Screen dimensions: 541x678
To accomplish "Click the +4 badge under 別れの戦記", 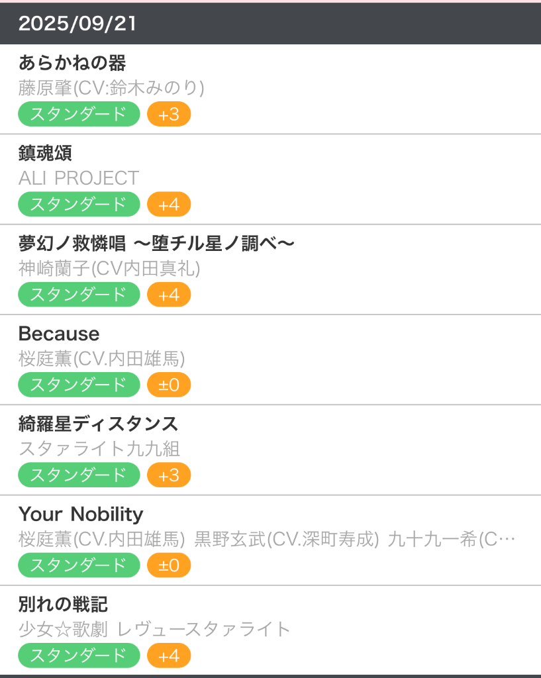I will click(x=169, y=655).
